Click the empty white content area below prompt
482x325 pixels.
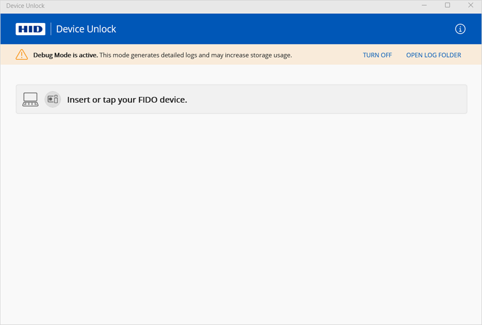pos(241,214)
